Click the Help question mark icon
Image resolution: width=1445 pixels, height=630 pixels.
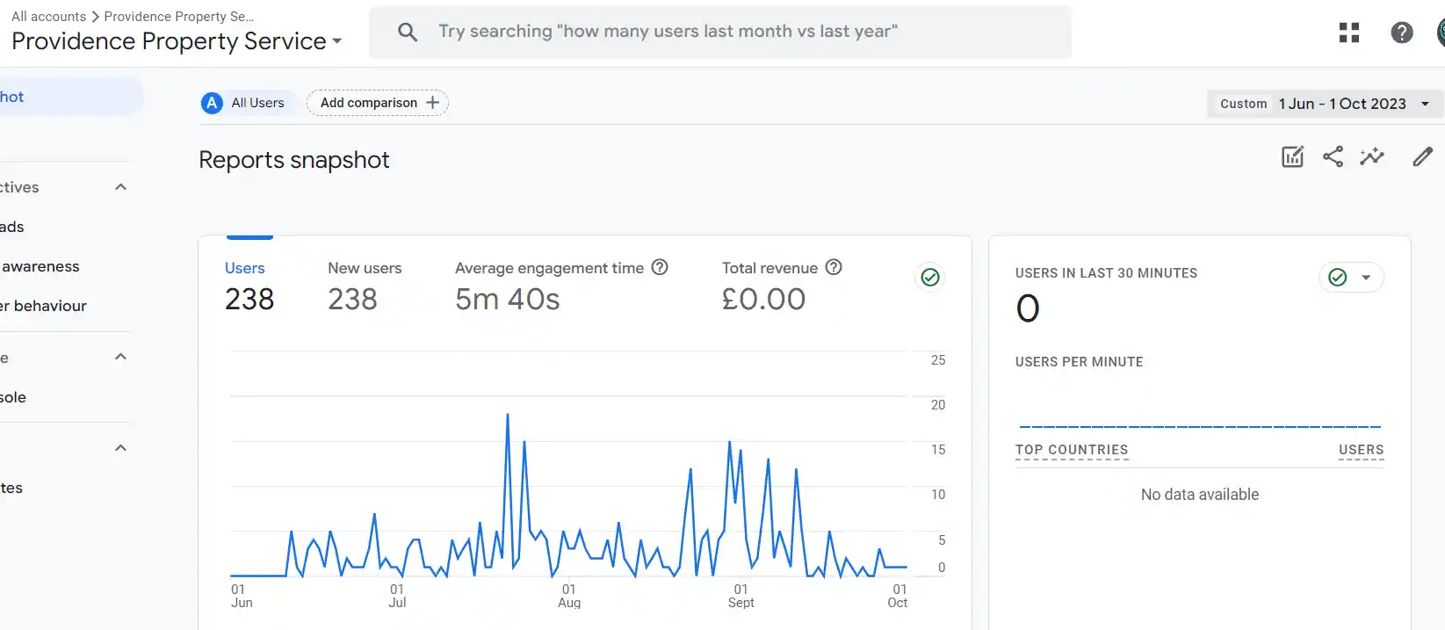tap(1401, 33)
